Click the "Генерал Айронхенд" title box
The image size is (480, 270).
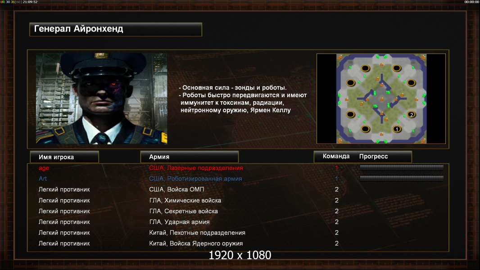116,29
